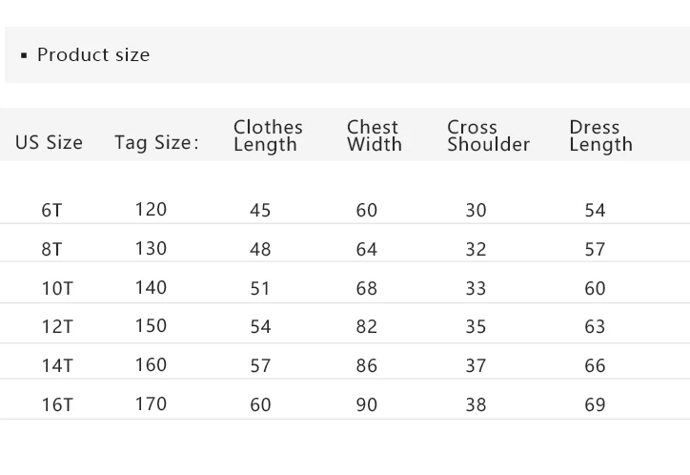Click the bullet before Product size

coord(24,55)
